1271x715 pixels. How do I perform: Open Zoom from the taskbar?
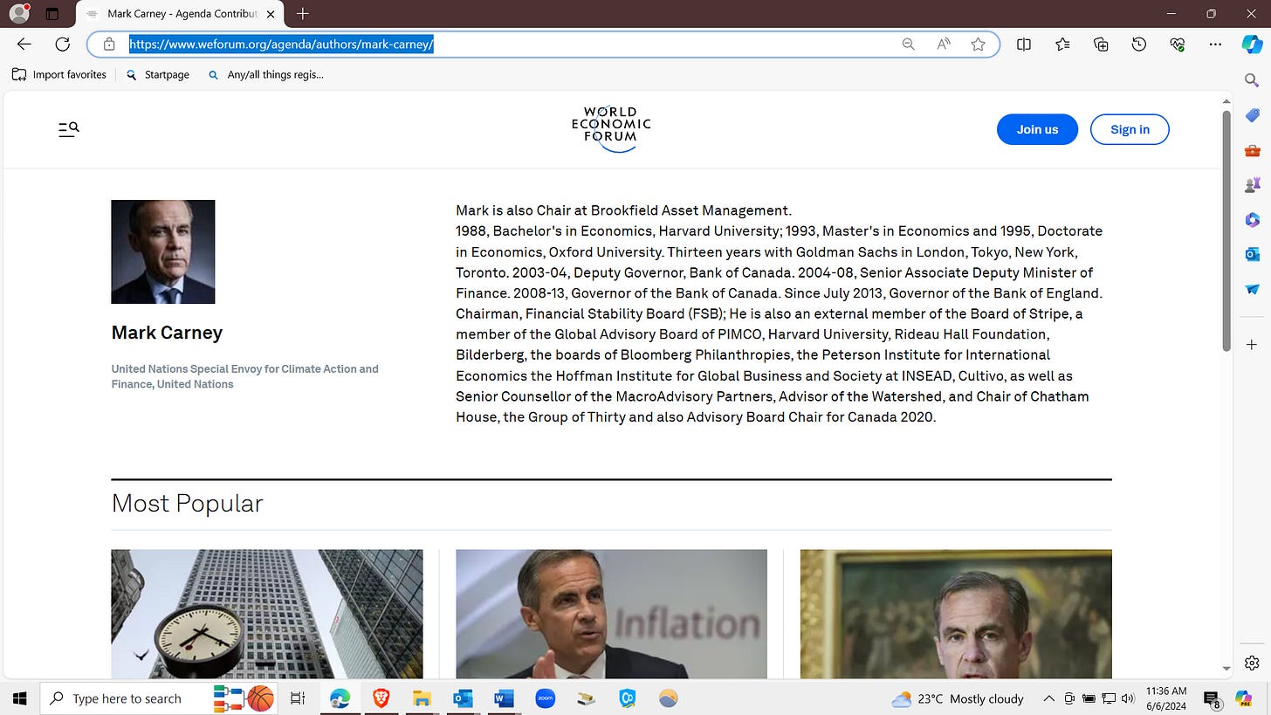[x=545, y=698]
